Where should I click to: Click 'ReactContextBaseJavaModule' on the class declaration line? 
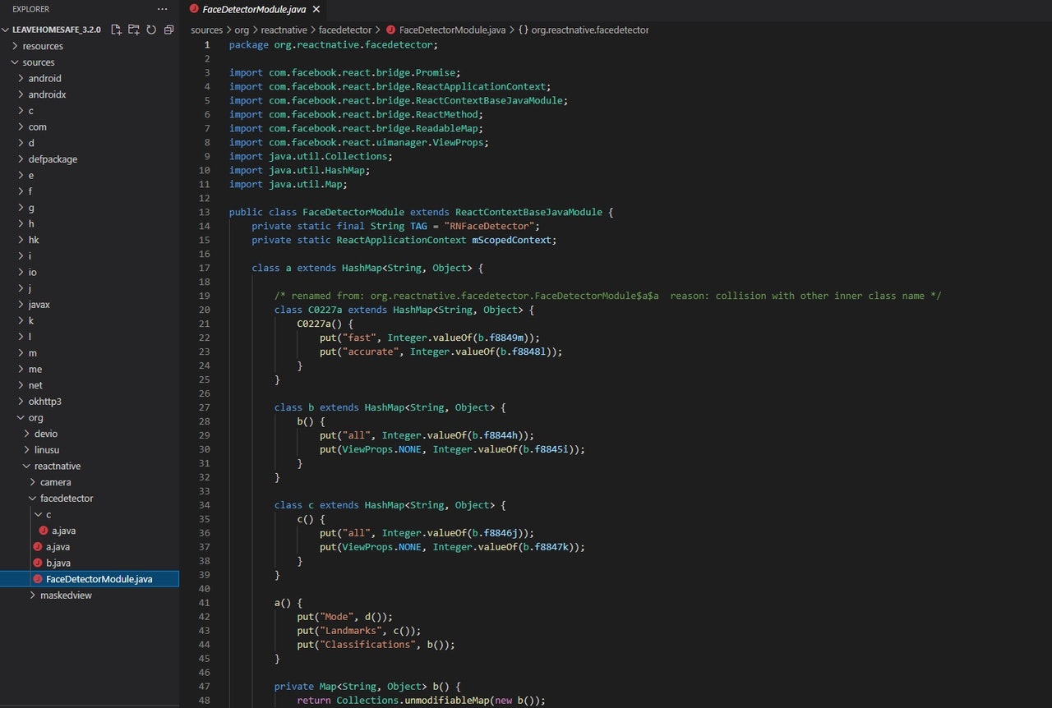pos(528,212)
